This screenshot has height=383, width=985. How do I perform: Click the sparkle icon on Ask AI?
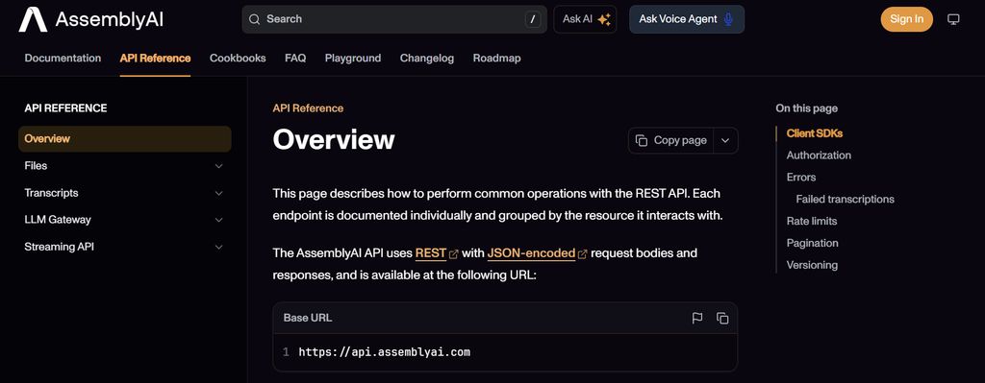coord(604,19)
